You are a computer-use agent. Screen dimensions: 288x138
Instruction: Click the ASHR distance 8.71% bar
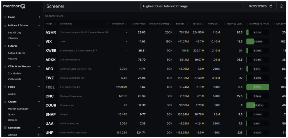tap(258, 32)
